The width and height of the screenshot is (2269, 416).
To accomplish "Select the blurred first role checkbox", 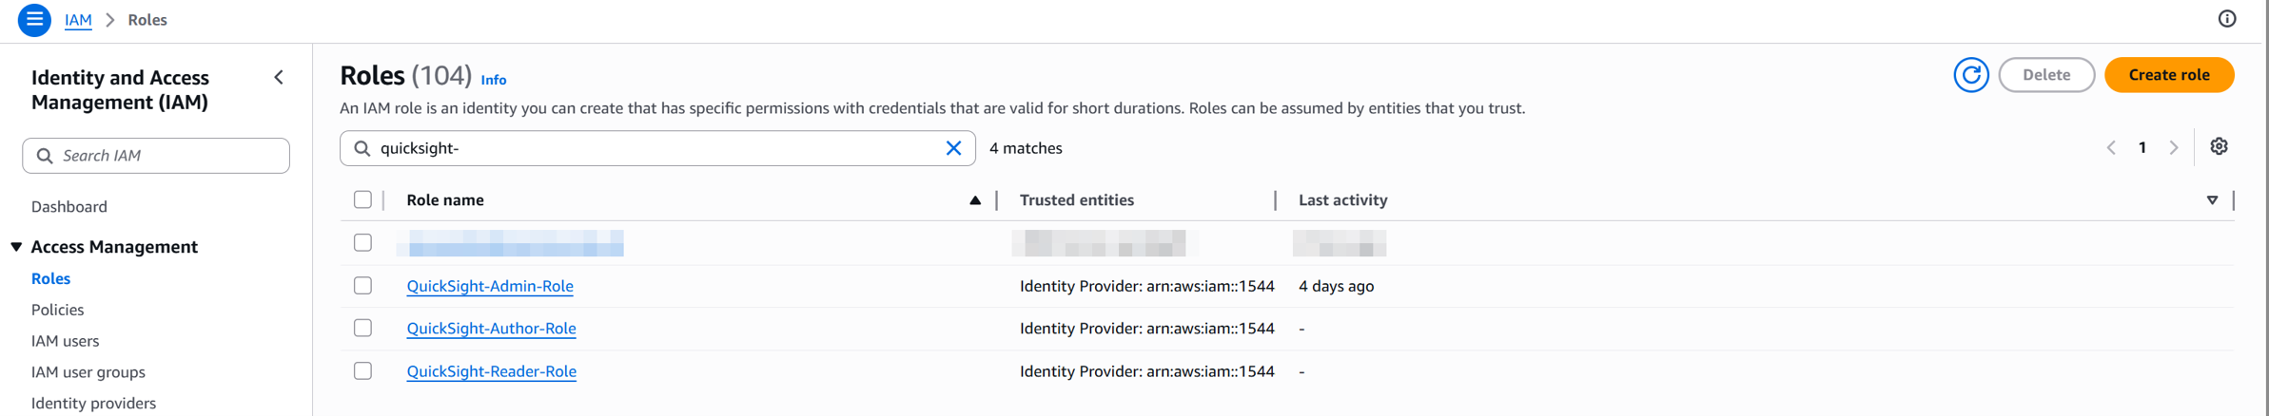I will pyautogui.click(x=362, y=242).
